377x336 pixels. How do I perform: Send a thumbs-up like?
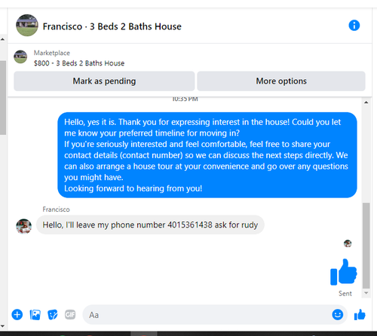360,314
